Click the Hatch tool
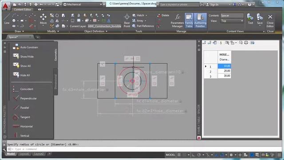284x160 pixels. click(138, 16)
